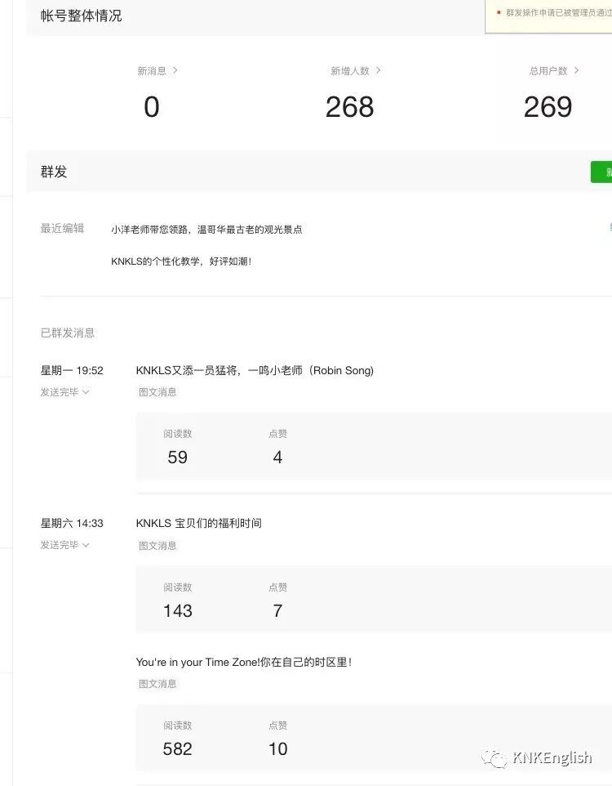Expand 发送完毕 dropdown under 星期一 19:52

pyautogui.click(x=64, y=392)
